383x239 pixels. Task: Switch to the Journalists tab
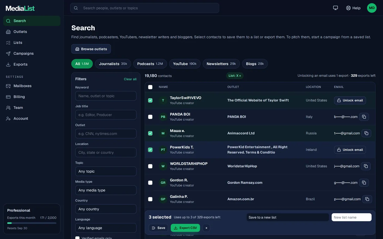tap(113, 64)
